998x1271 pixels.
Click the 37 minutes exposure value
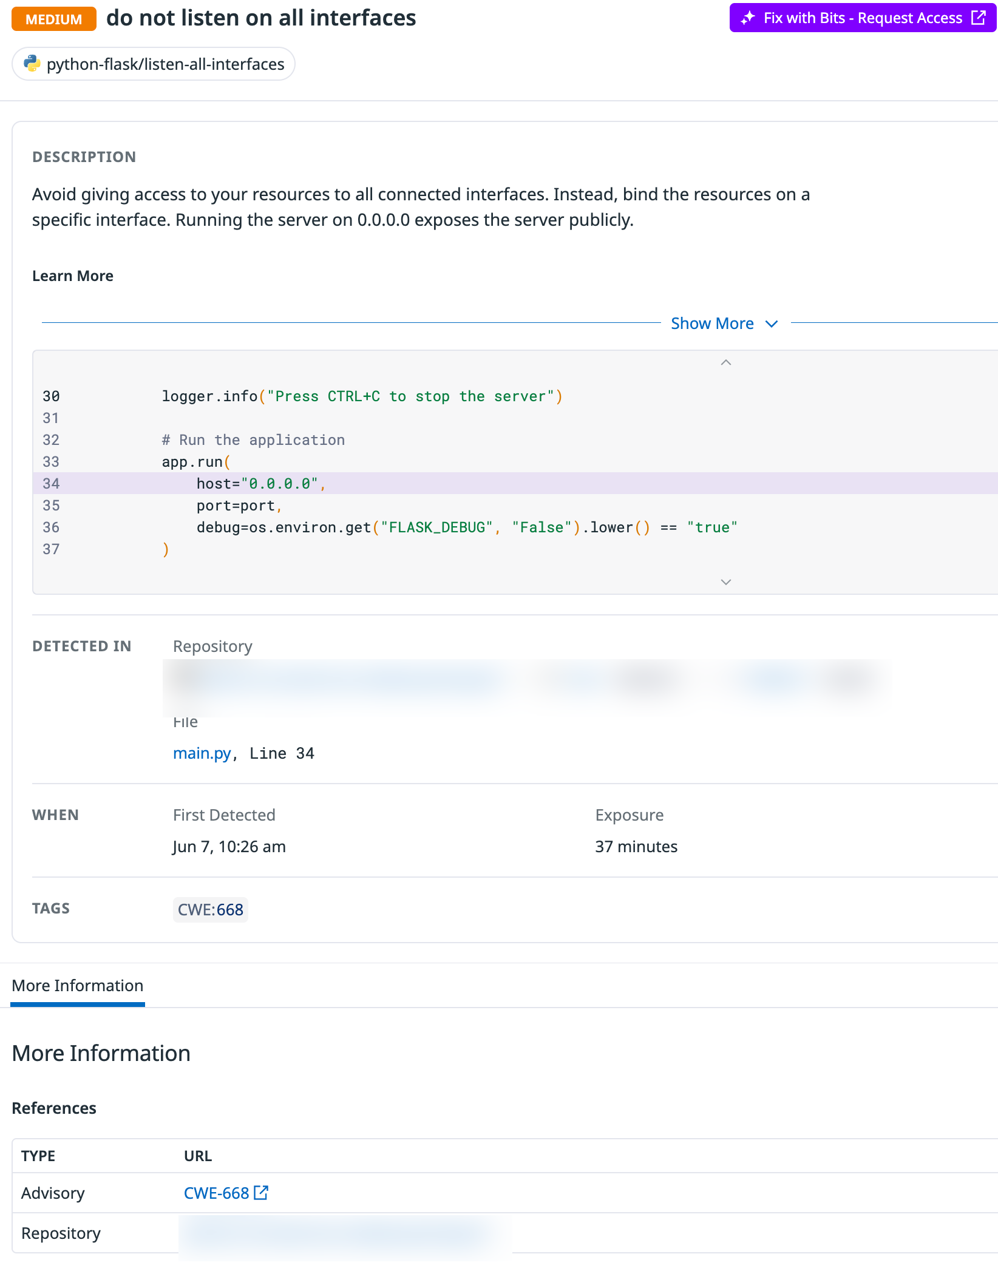point(636,847)
